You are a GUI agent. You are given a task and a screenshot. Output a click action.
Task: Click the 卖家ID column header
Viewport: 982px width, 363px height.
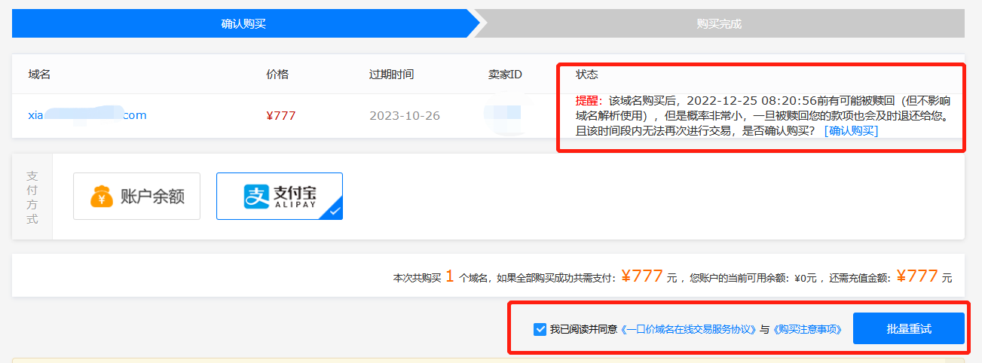505,75
